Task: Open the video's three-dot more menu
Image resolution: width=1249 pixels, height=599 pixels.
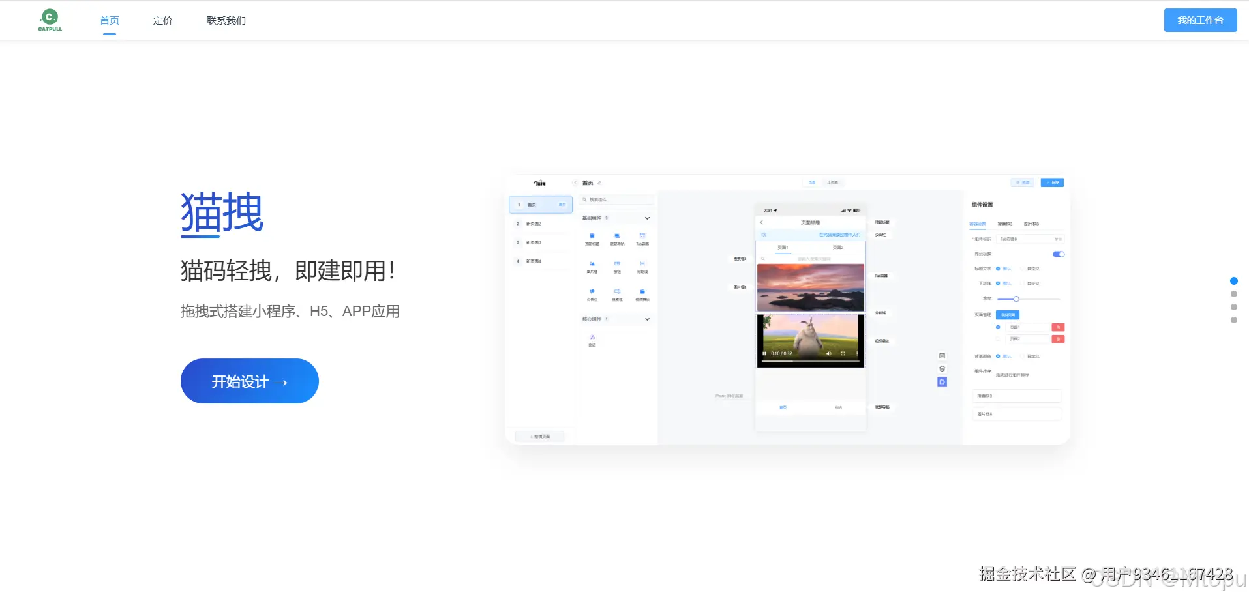Action: (x=857, y=353)
